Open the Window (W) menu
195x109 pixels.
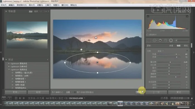point(65,5)
